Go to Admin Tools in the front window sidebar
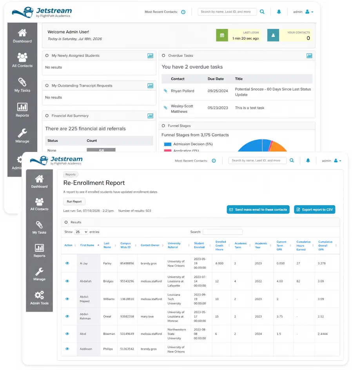The height and width of the screenshot is (370, 352). [39, 298]
